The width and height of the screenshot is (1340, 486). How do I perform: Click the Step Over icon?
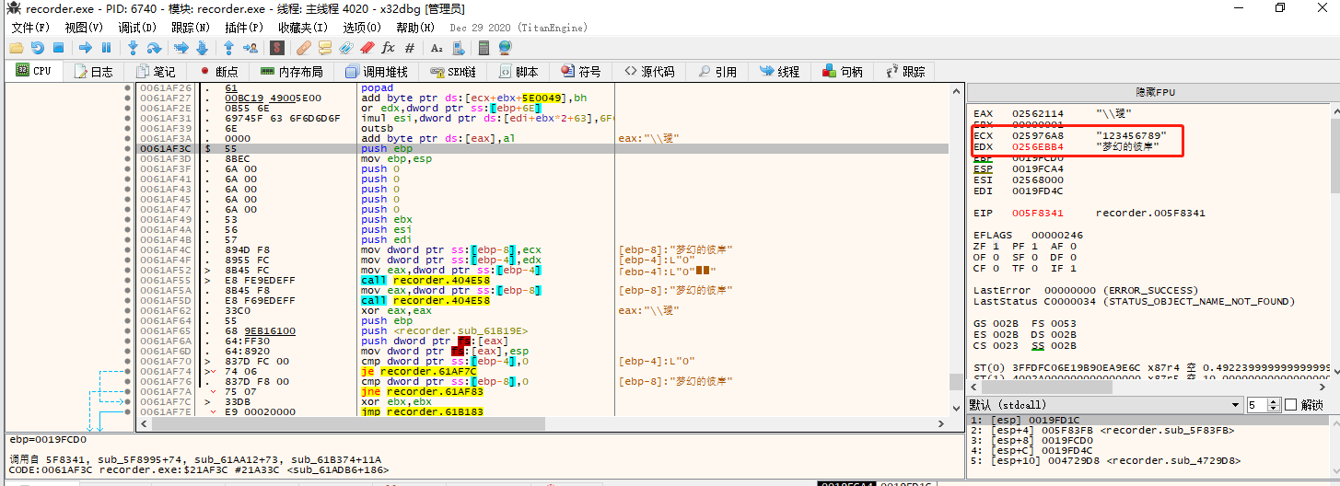[x=154, y=48]
